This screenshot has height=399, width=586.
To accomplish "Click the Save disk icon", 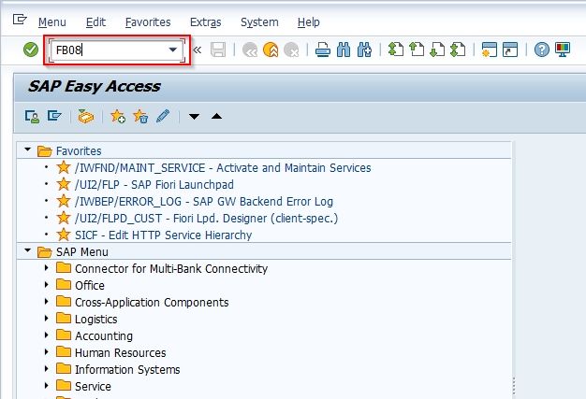I will click(218, 50).
